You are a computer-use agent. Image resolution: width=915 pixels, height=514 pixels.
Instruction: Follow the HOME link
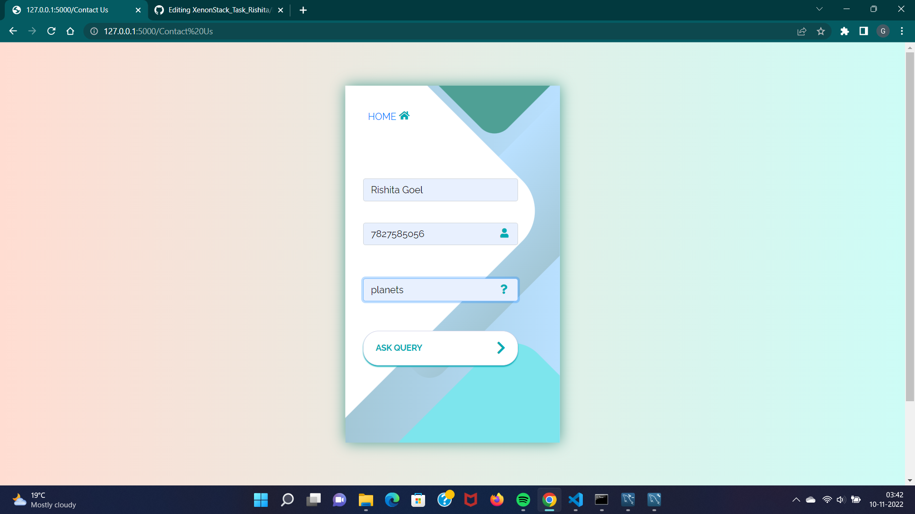click(382, 117)
